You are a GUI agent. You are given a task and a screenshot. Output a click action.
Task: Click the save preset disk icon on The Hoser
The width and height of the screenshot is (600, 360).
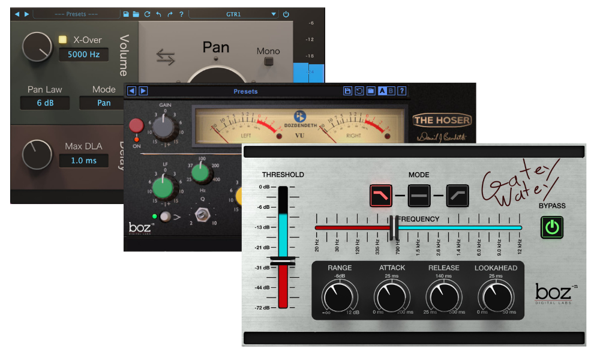point(347,91)
